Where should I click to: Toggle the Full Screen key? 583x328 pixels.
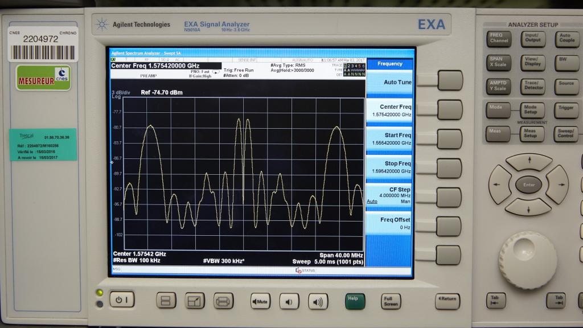[391, 301]
